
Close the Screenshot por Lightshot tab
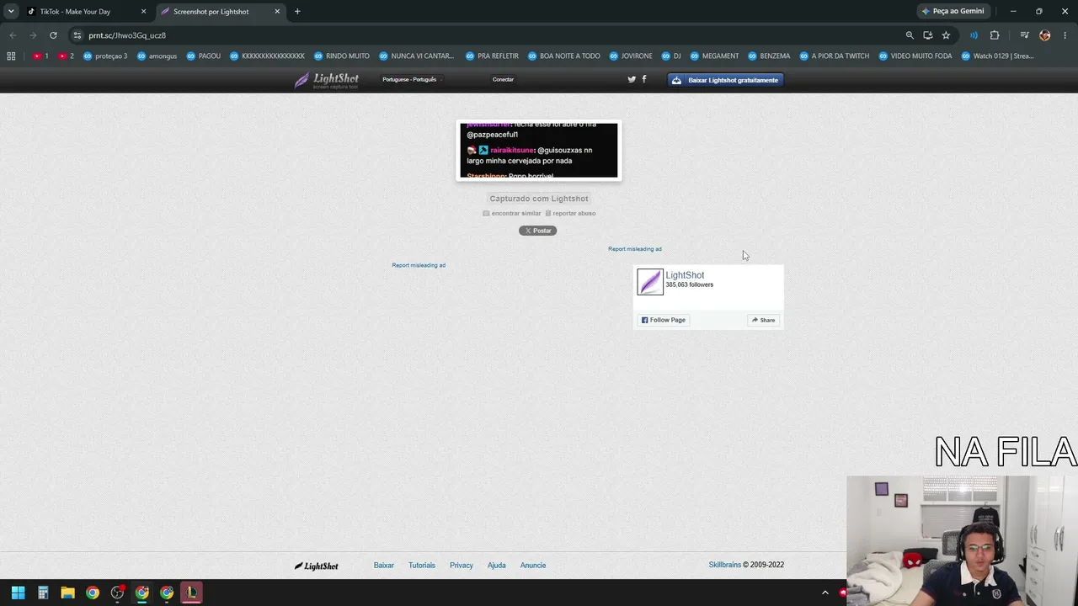click(277, 12)
